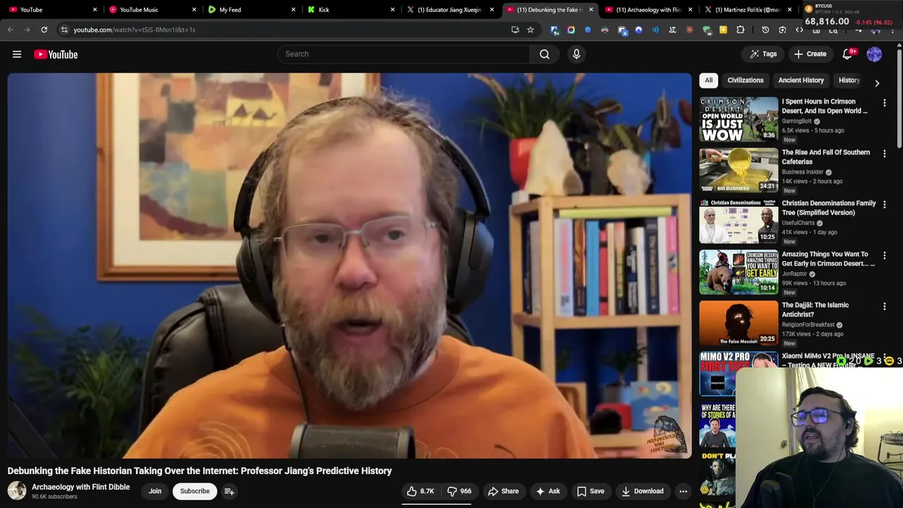Save the video to a playlist
Viewport: 903px width, 508px height.
pyautogui.click(x=590, y=491)
